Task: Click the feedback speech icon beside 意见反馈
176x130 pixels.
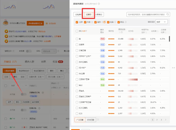Action: click(x=47, y=23)
